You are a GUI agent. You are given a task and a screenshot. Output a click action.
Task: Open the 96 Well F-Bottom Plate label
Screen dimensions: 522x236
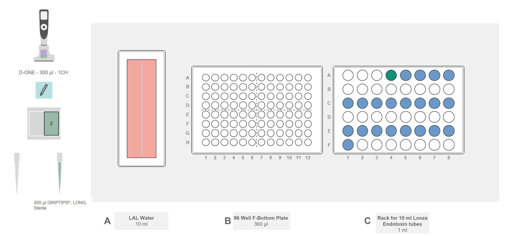click(261, 221)
